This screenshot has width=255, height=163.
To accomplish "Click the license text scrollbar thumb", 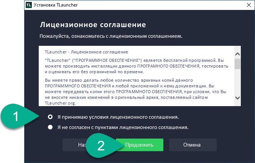I will tap(237, 64).
